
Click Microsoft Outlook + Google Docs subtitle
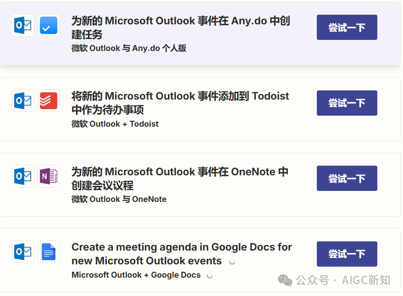tap(136, 275)
